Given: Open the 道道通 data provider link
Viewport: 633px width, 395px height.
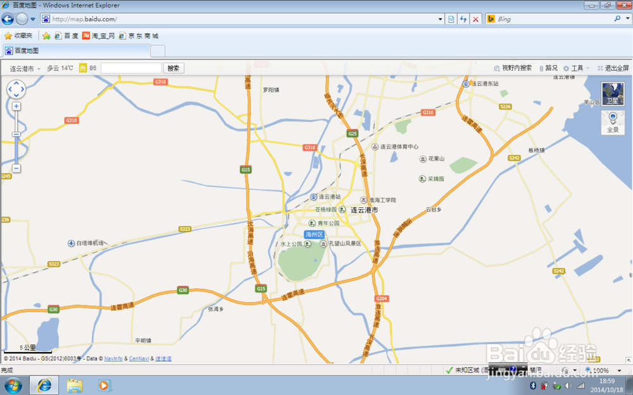Looking at the screenshot, I should click(163, 358).
